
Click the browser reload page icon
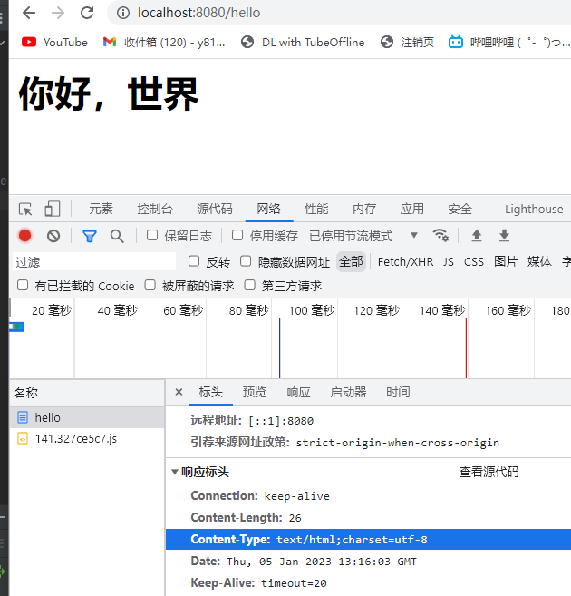tap(87, 13)
